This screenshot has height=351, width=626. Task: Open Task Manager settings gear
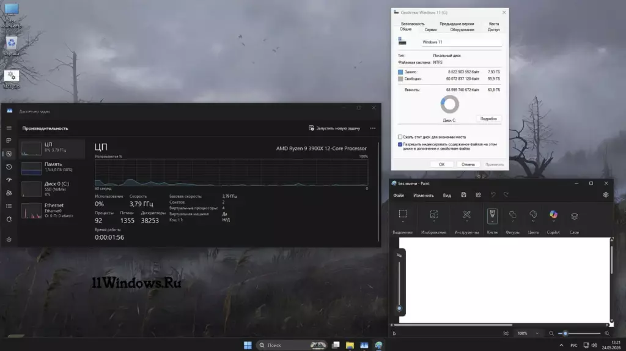(x=9, y=240)
